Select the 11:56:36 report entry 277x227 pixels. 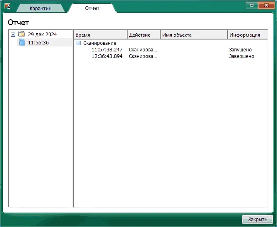tap(38, 43)
